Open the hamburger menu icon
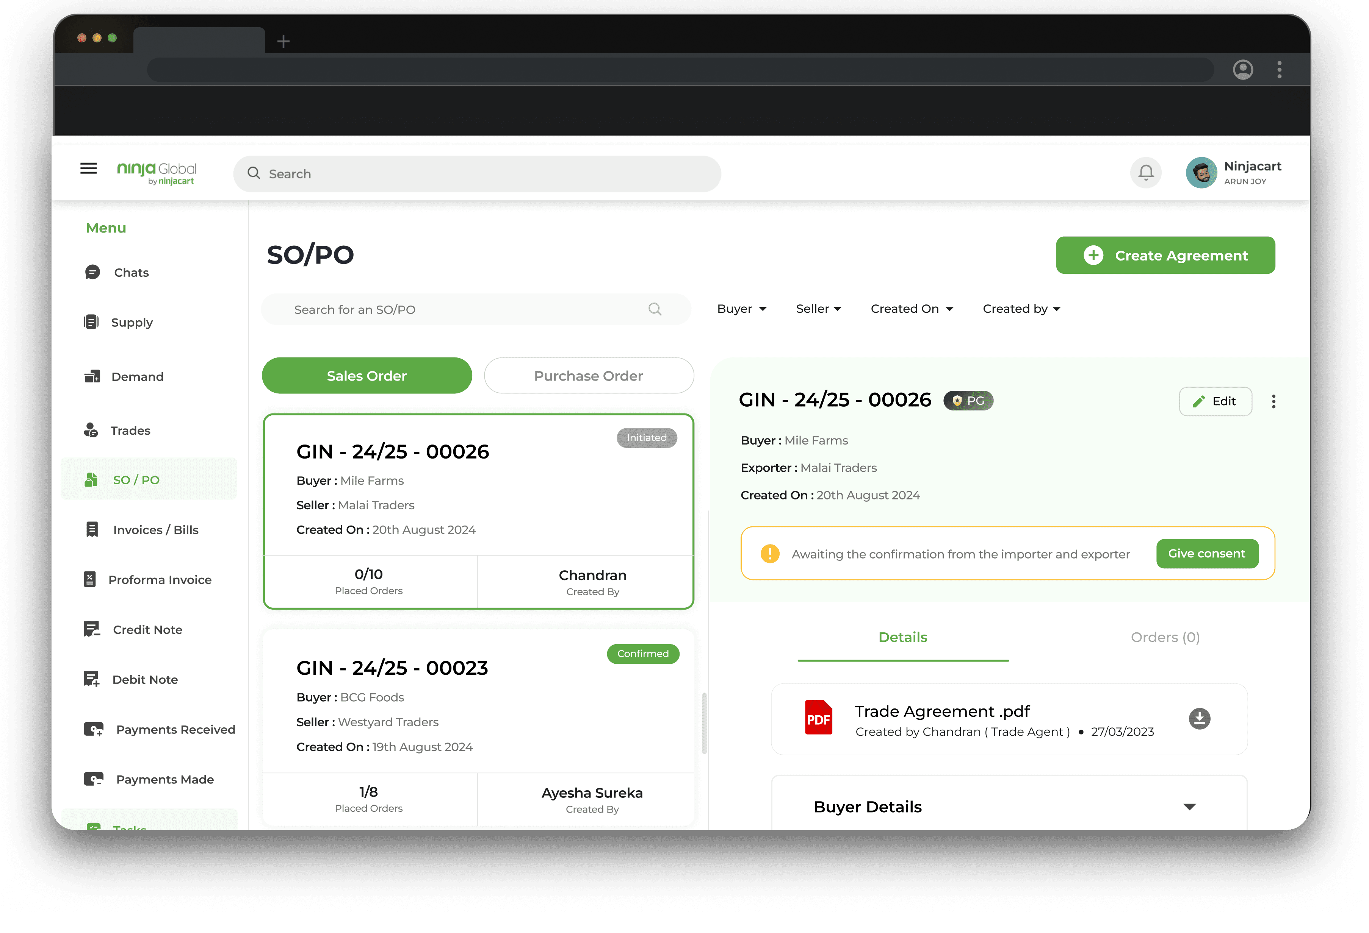The image size is (1369, 933). [x=88, y=169]
